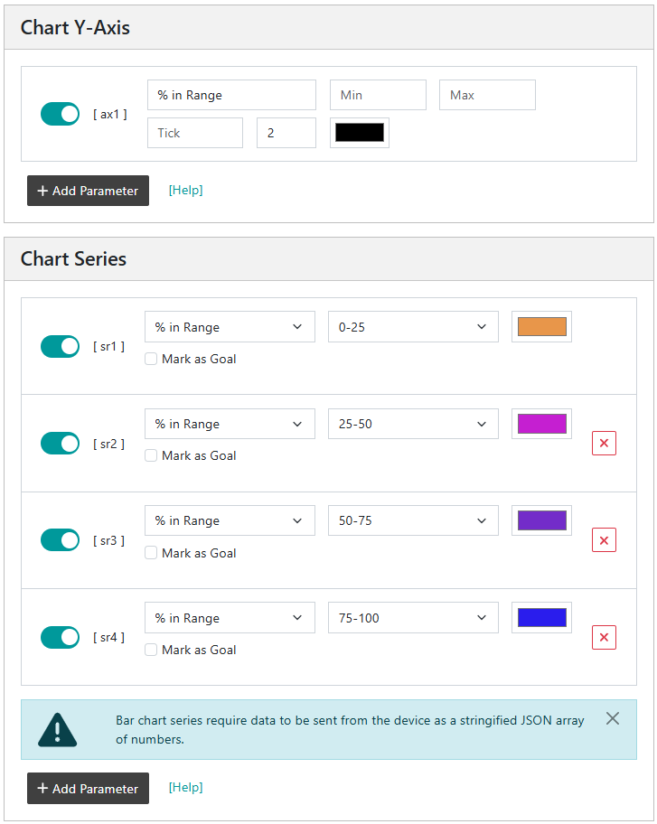Check Mark as Goal for sr2
Image resolution: width=657 pixels, height=824 pixels.
(x=151, y=455)
